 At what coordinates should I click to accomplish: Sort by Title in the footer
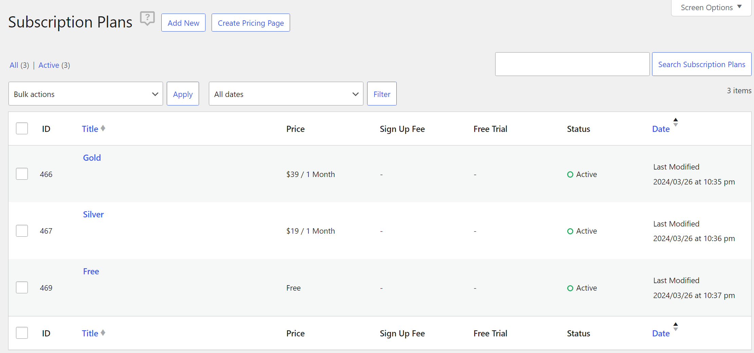point(90,333)
